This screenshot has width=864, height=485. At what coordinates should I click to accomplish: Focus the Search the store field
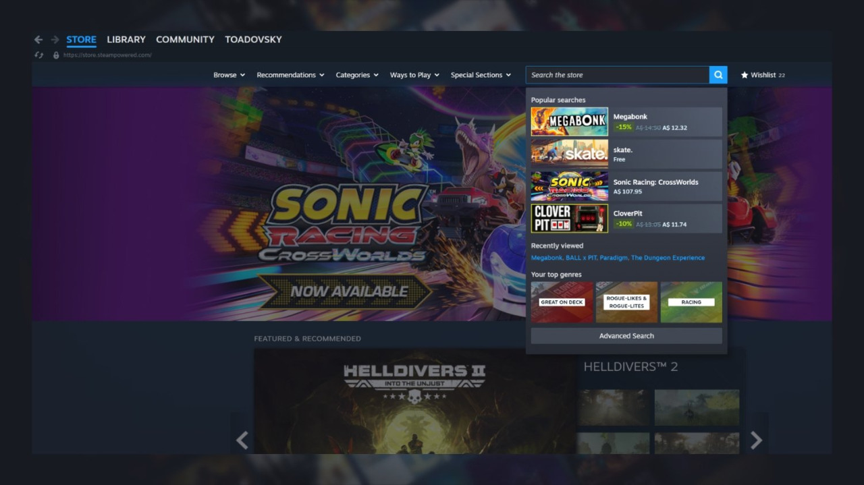tap(618, 75)
